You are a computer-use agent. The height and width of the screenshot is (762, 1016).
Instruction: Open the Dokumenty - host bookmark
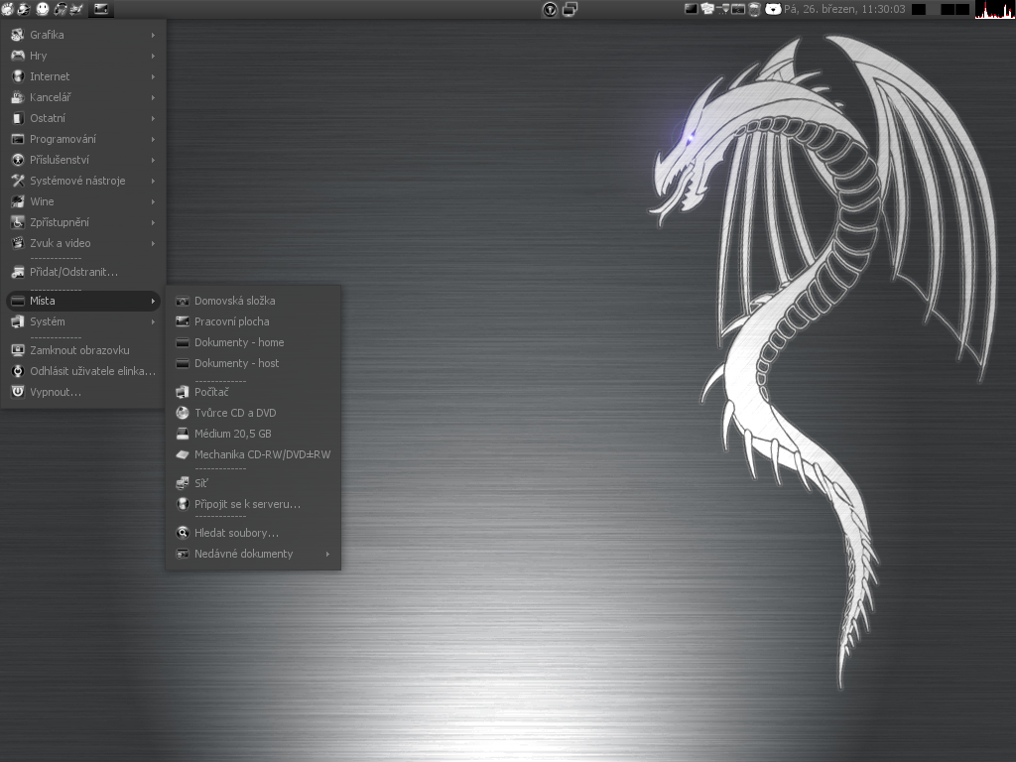(253, 363)
